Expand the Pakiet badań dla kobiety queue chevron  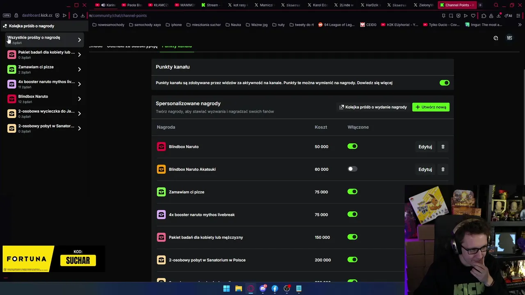pos(80,54)
